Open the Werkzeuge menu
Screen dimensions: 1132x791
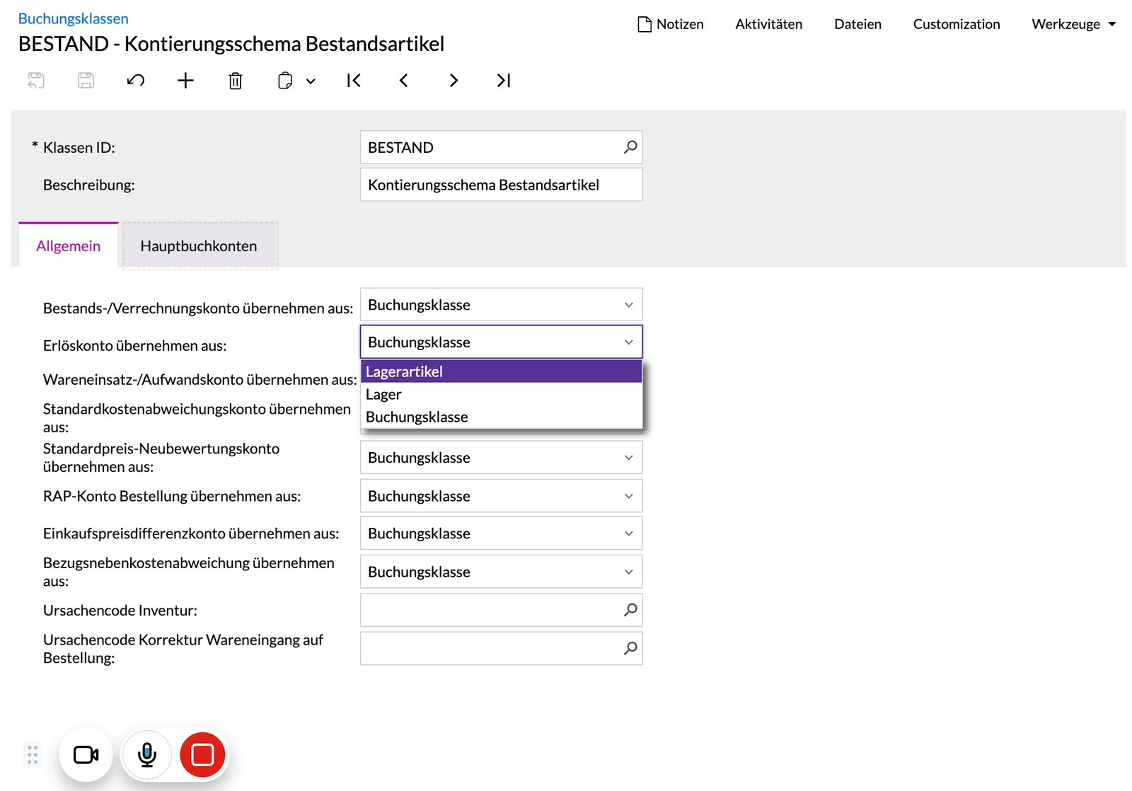(x=1073, y=24)
